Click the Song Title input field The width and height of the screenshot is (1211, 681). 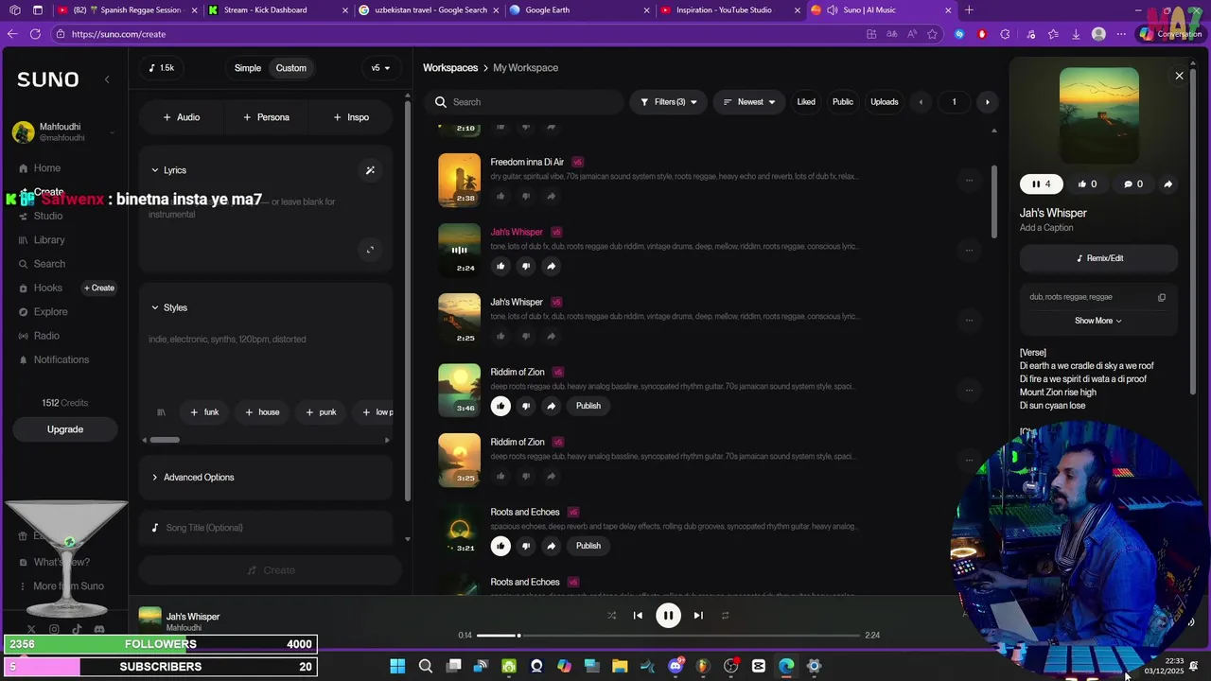pyautogui.click(x=265, y=528)
